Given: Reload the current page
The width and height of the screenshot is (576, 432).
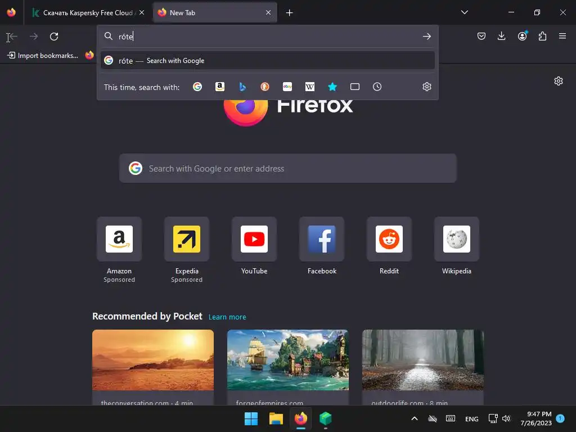Looking at the screenshot, I should tap(54, 37).
